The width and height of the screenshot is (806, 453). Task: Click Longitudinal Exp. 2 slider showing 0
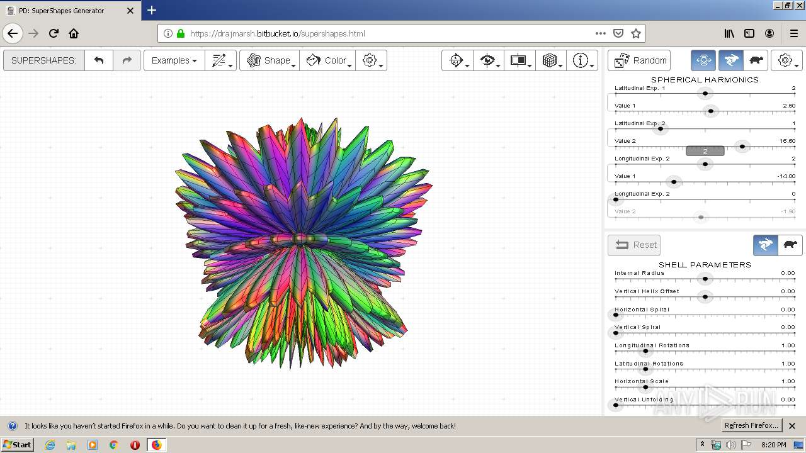[x=616, y=200]
